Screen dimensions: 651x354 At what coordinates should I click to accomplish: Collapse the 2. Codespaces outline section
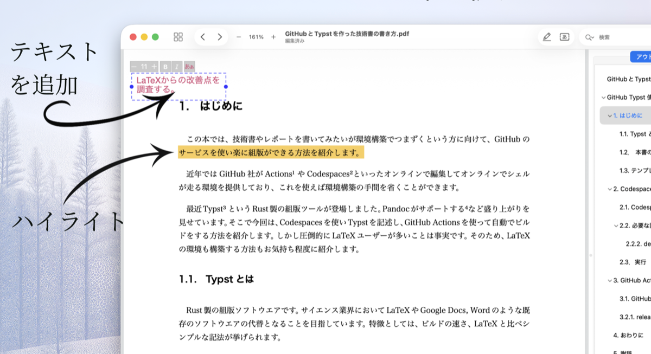[609, 189]
